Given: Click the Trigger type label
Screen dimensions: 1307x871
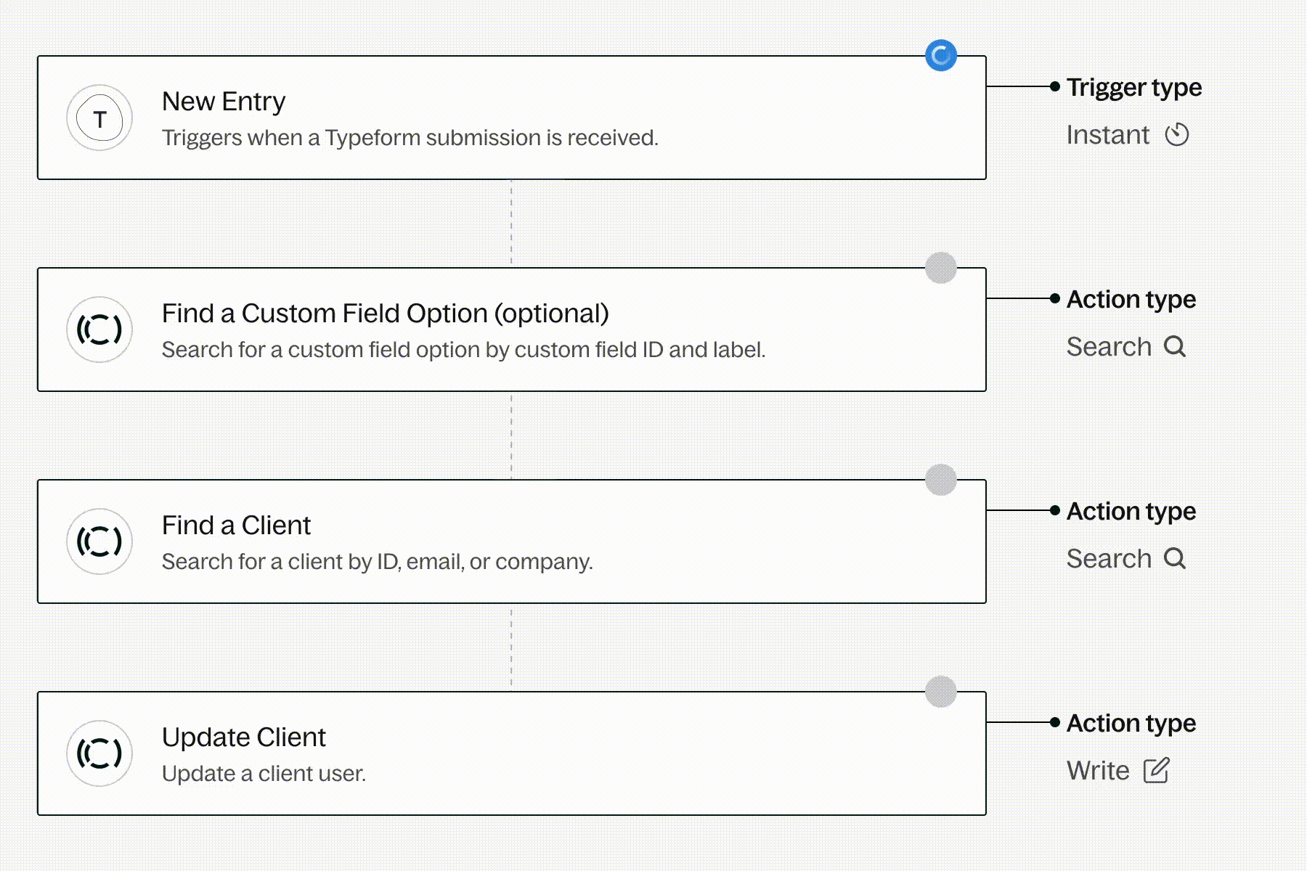Looking at the screenshot, I should pyautogui.click(x=1133, y=88).
